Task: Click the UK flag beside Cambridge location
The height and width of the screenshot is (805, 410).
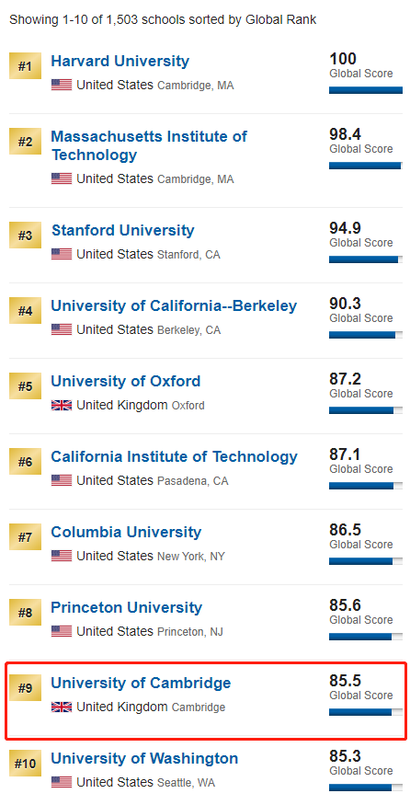Action: [x=62, y=707]
